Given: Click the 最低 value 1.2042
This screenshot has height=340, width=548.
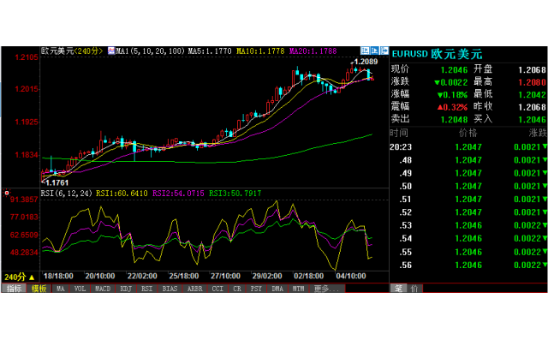Looking at the screenshot, I should click(532, 95).
